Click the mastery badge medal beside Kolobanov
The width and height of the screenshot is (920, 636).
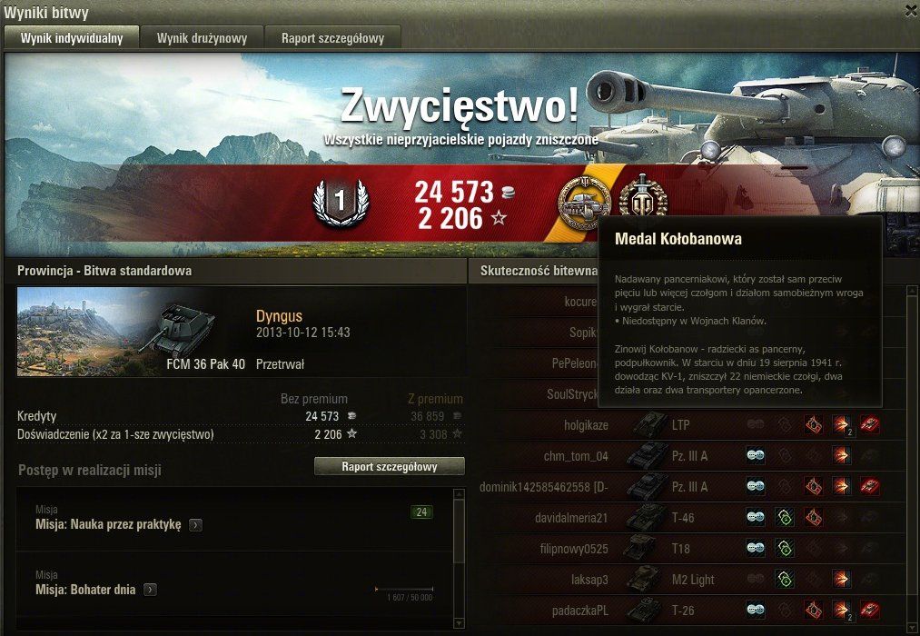click(643, 196)
